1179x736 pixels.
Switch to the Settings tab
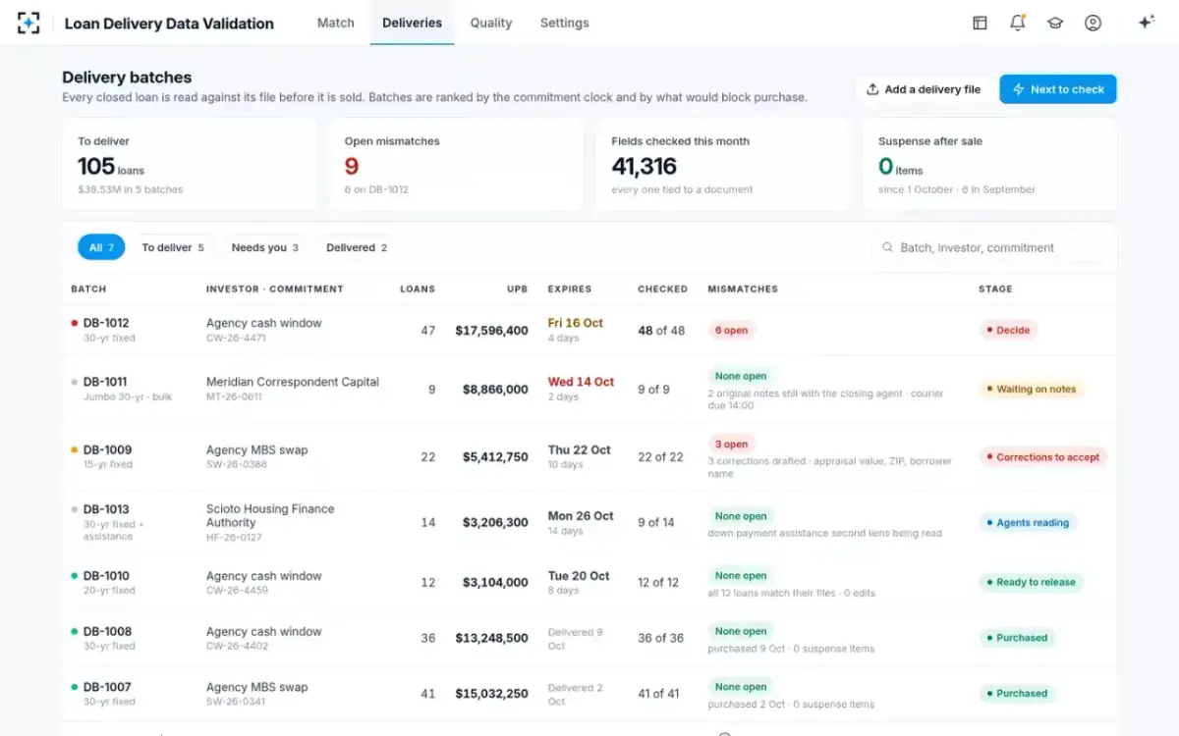pos(564,23)
